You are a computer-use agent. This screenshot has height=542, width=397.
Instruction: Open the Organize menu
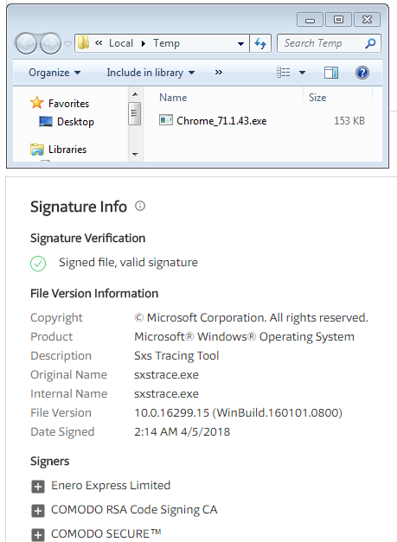click(54, 73)
